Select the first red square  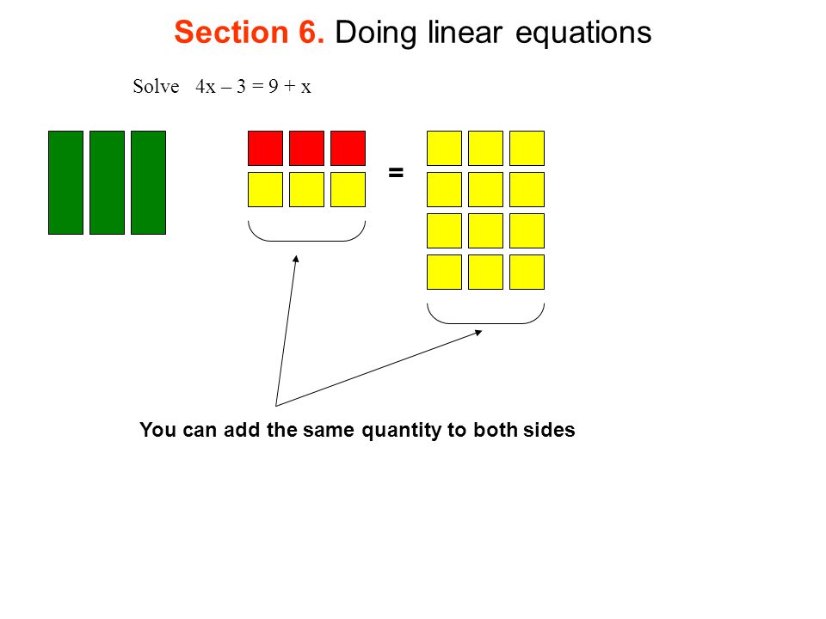pos(266,149)
